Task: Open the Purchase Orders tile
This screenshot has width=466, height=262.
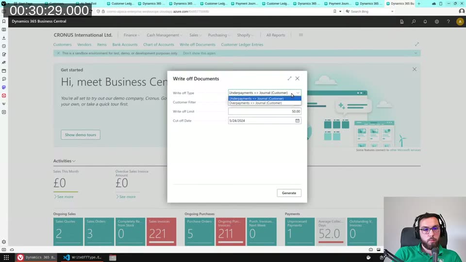Action: (199, 232)
